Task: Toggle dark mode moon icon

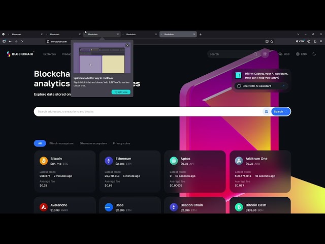Action: [314, 54]
